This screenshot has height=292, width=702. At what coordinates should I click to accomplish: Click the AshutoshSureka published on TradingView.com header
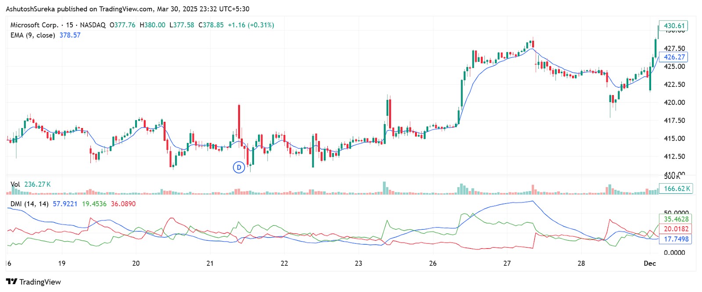point(127,9)
